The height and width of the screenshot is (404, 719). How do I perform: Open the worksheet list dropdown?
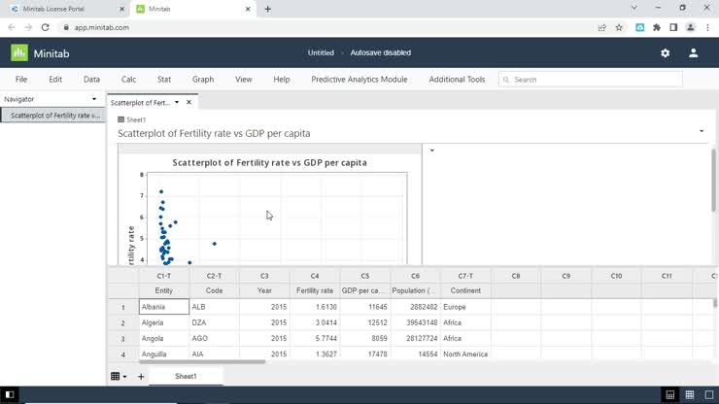(x=119, y=377)
